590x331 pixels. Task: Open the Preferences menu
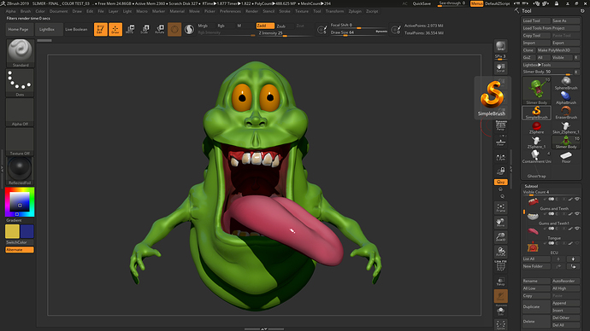click(230, 11)
